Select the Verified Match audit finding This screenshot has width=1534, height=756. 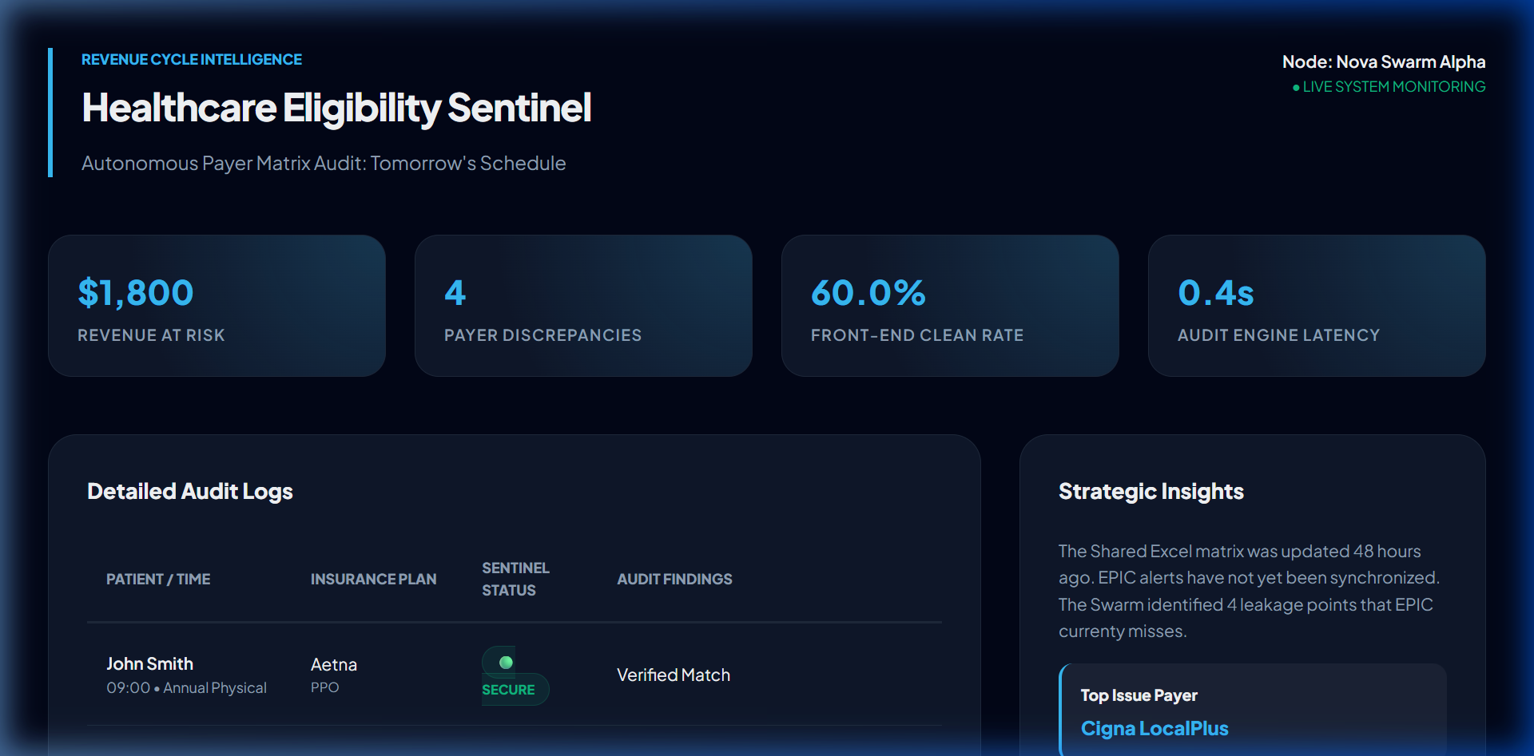point(673,675)
